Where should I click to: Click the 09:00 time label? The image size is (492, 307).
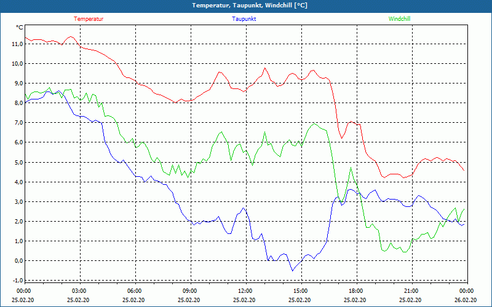coord(190,291)
